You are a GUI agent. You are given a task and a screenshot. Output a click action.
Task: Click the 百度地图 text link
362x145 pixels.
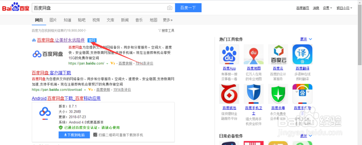point(254,69)
